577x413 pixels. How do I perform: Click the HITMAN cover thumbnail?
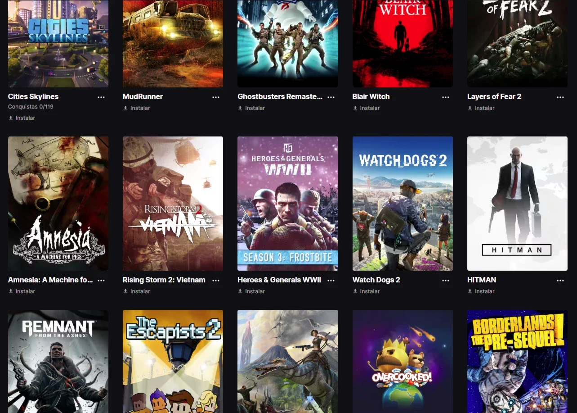pos(517,204)
